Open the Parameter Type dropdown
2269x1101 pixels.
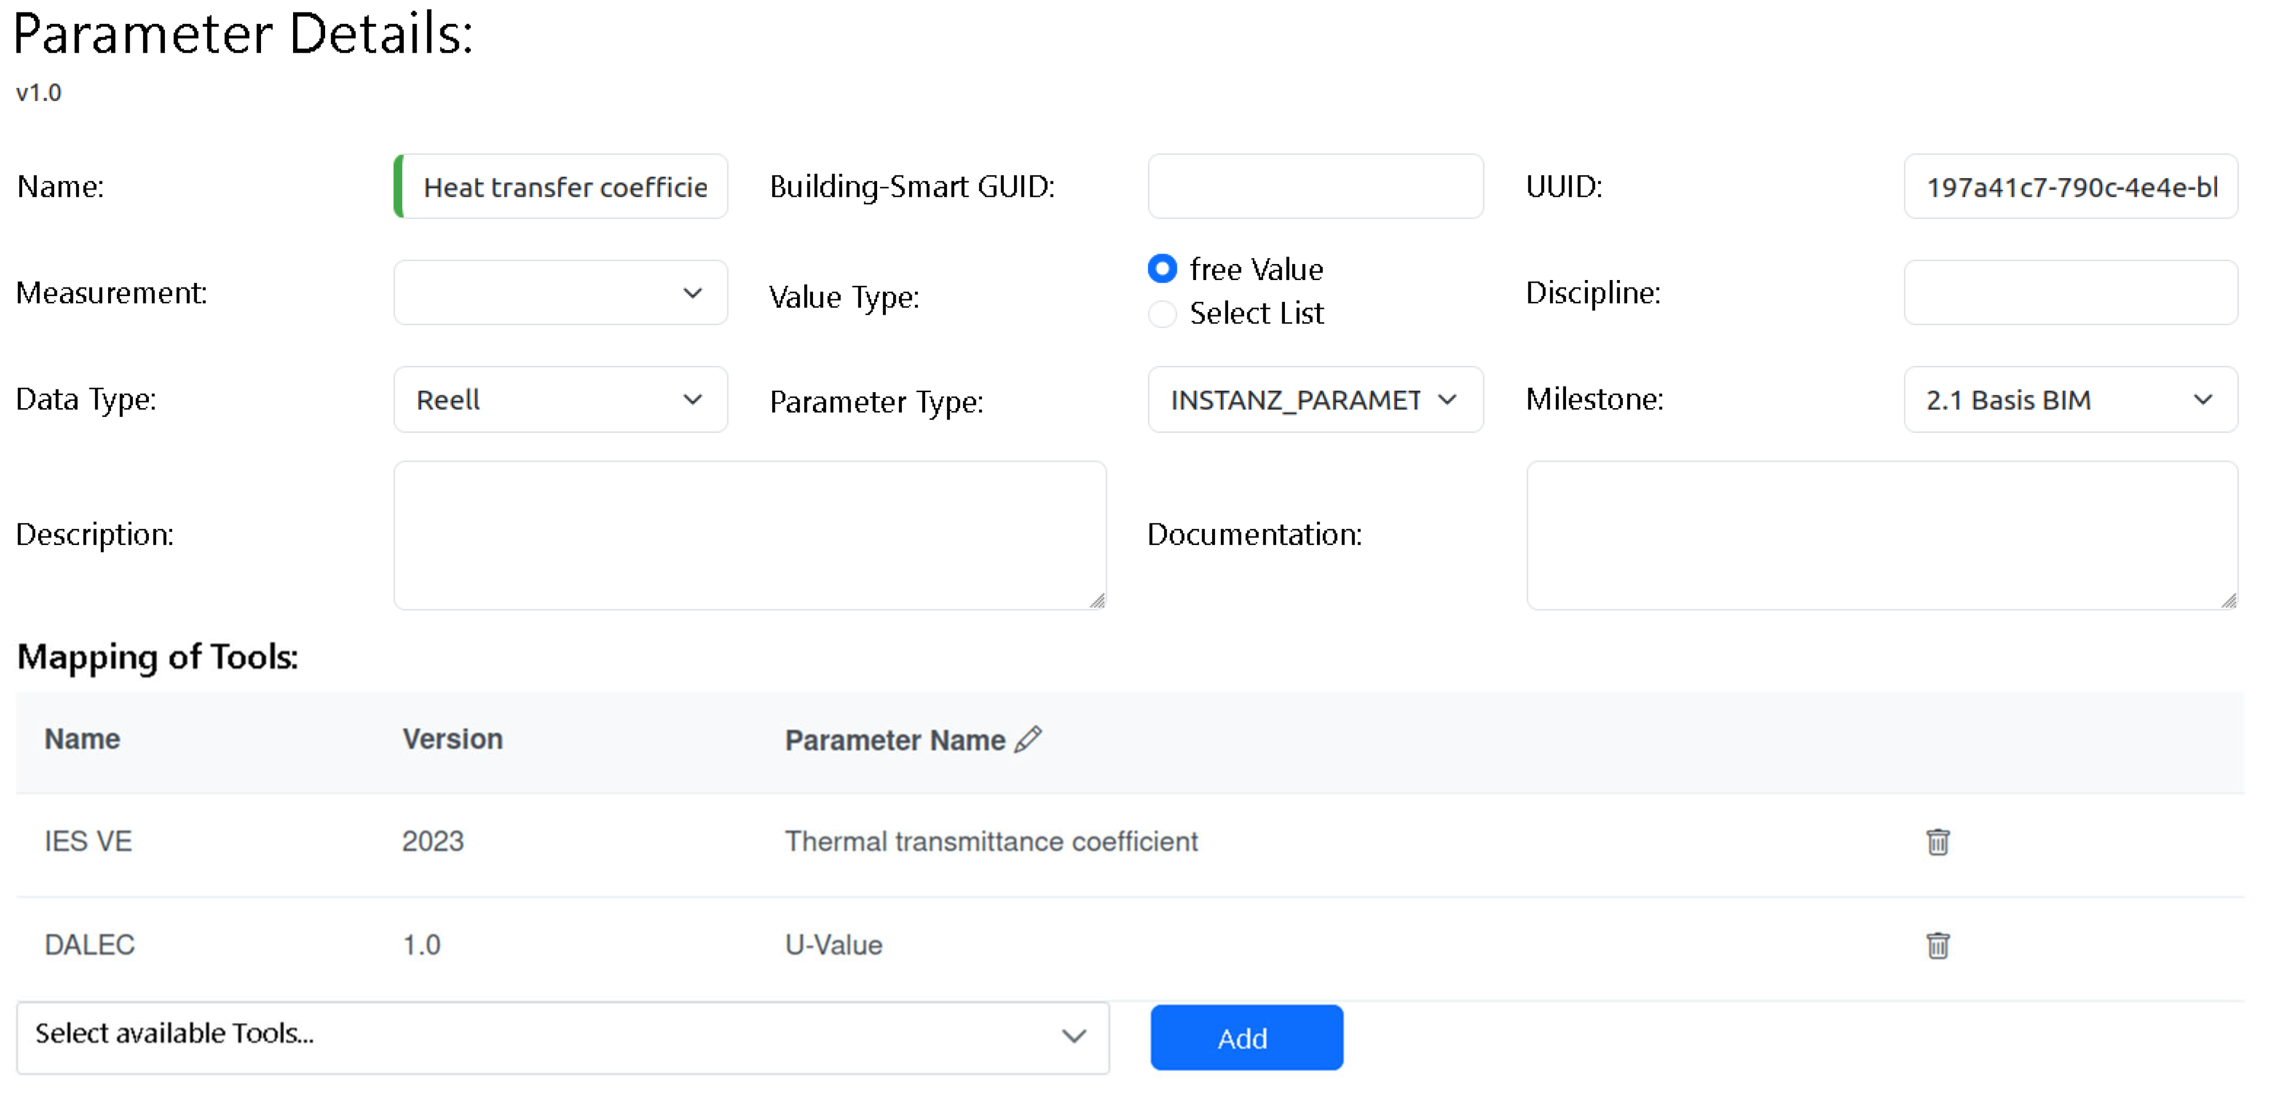click(1315, 399)
